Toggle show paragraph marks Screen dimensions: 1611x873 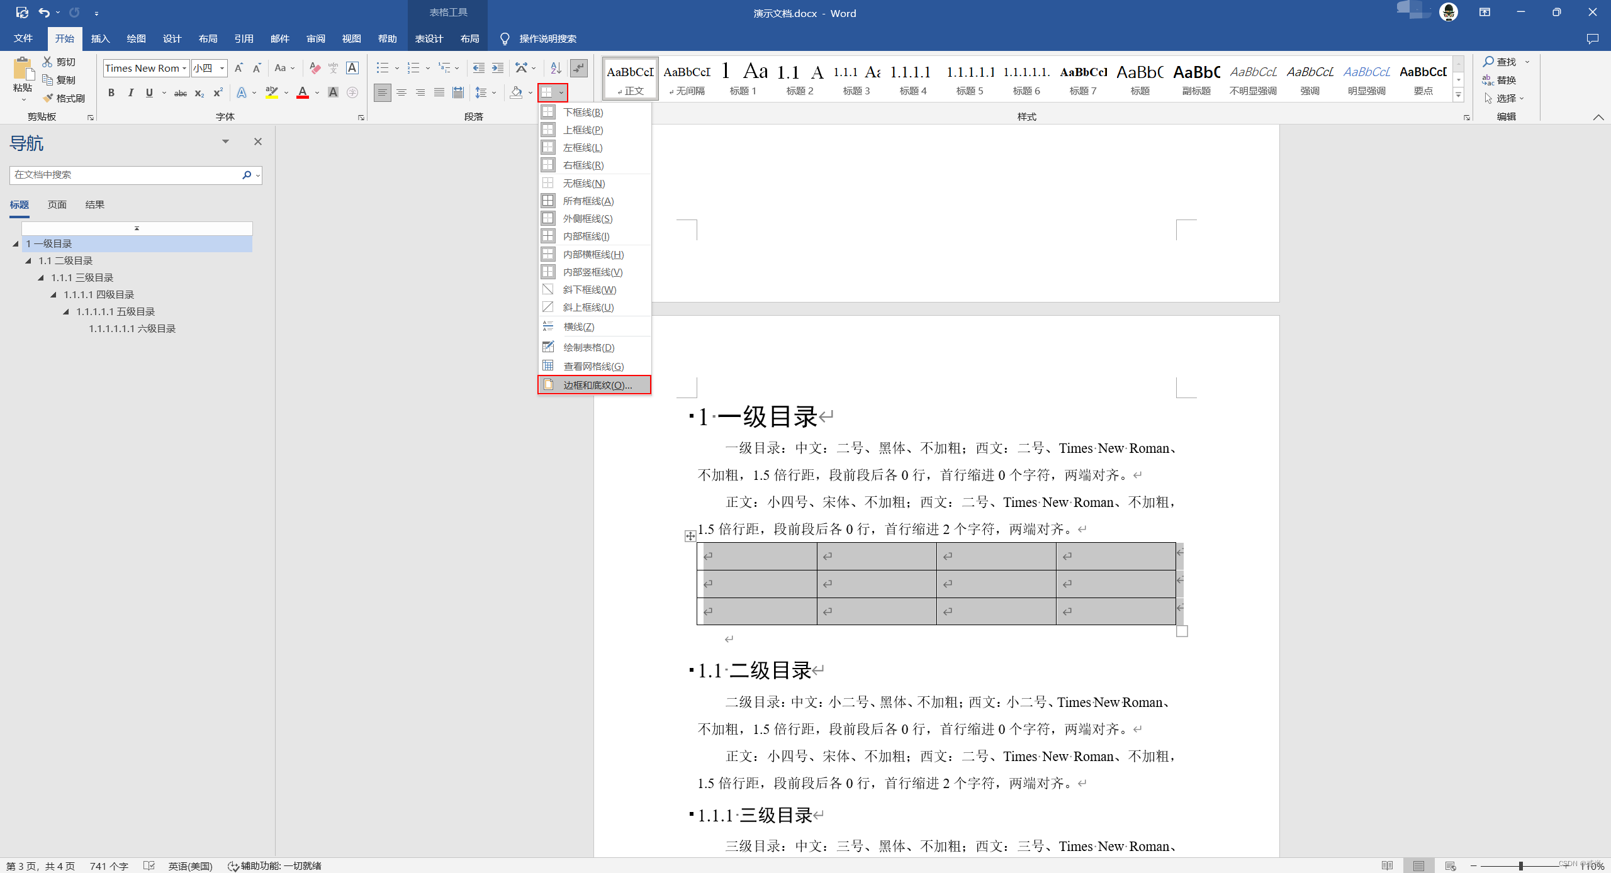pyautogui.click(x=578, y=68)
